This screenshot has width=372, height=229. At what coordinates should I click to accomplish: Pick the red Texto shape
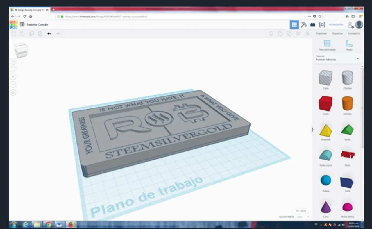[x=347, y=155]
